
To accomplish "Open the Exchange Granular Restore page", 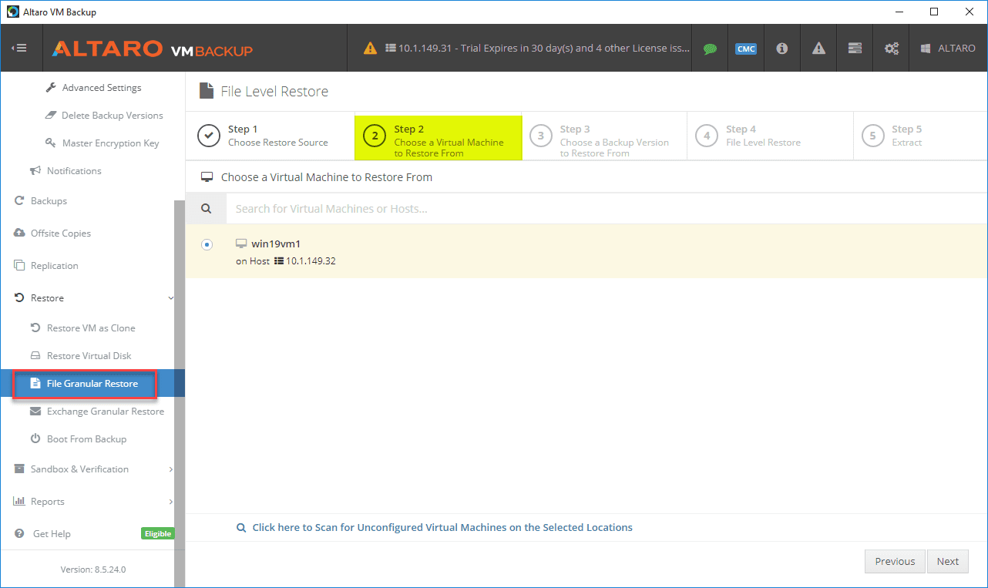I will (105, 411).
